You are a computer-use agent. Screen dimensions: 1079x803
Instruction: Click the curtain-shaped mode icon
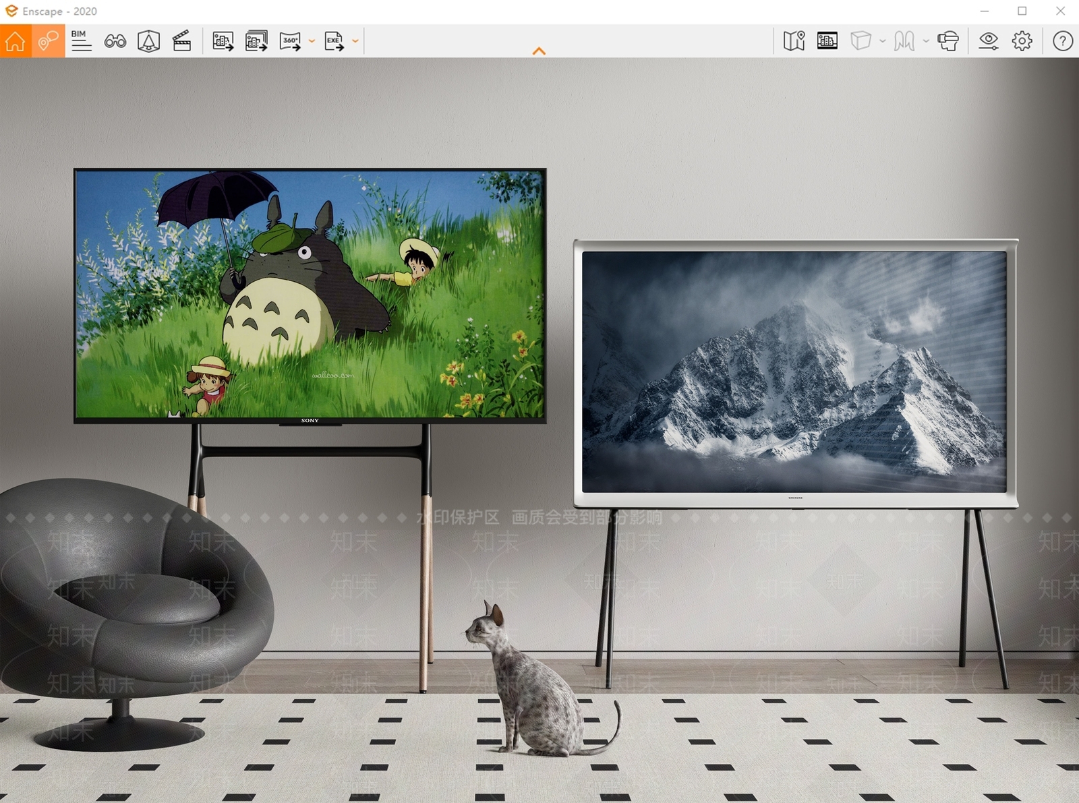tap(904, 41)
